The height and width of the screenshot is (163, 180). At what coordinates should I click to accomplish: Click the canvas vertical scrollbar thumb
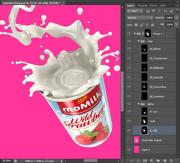click(x=123, y=91)
